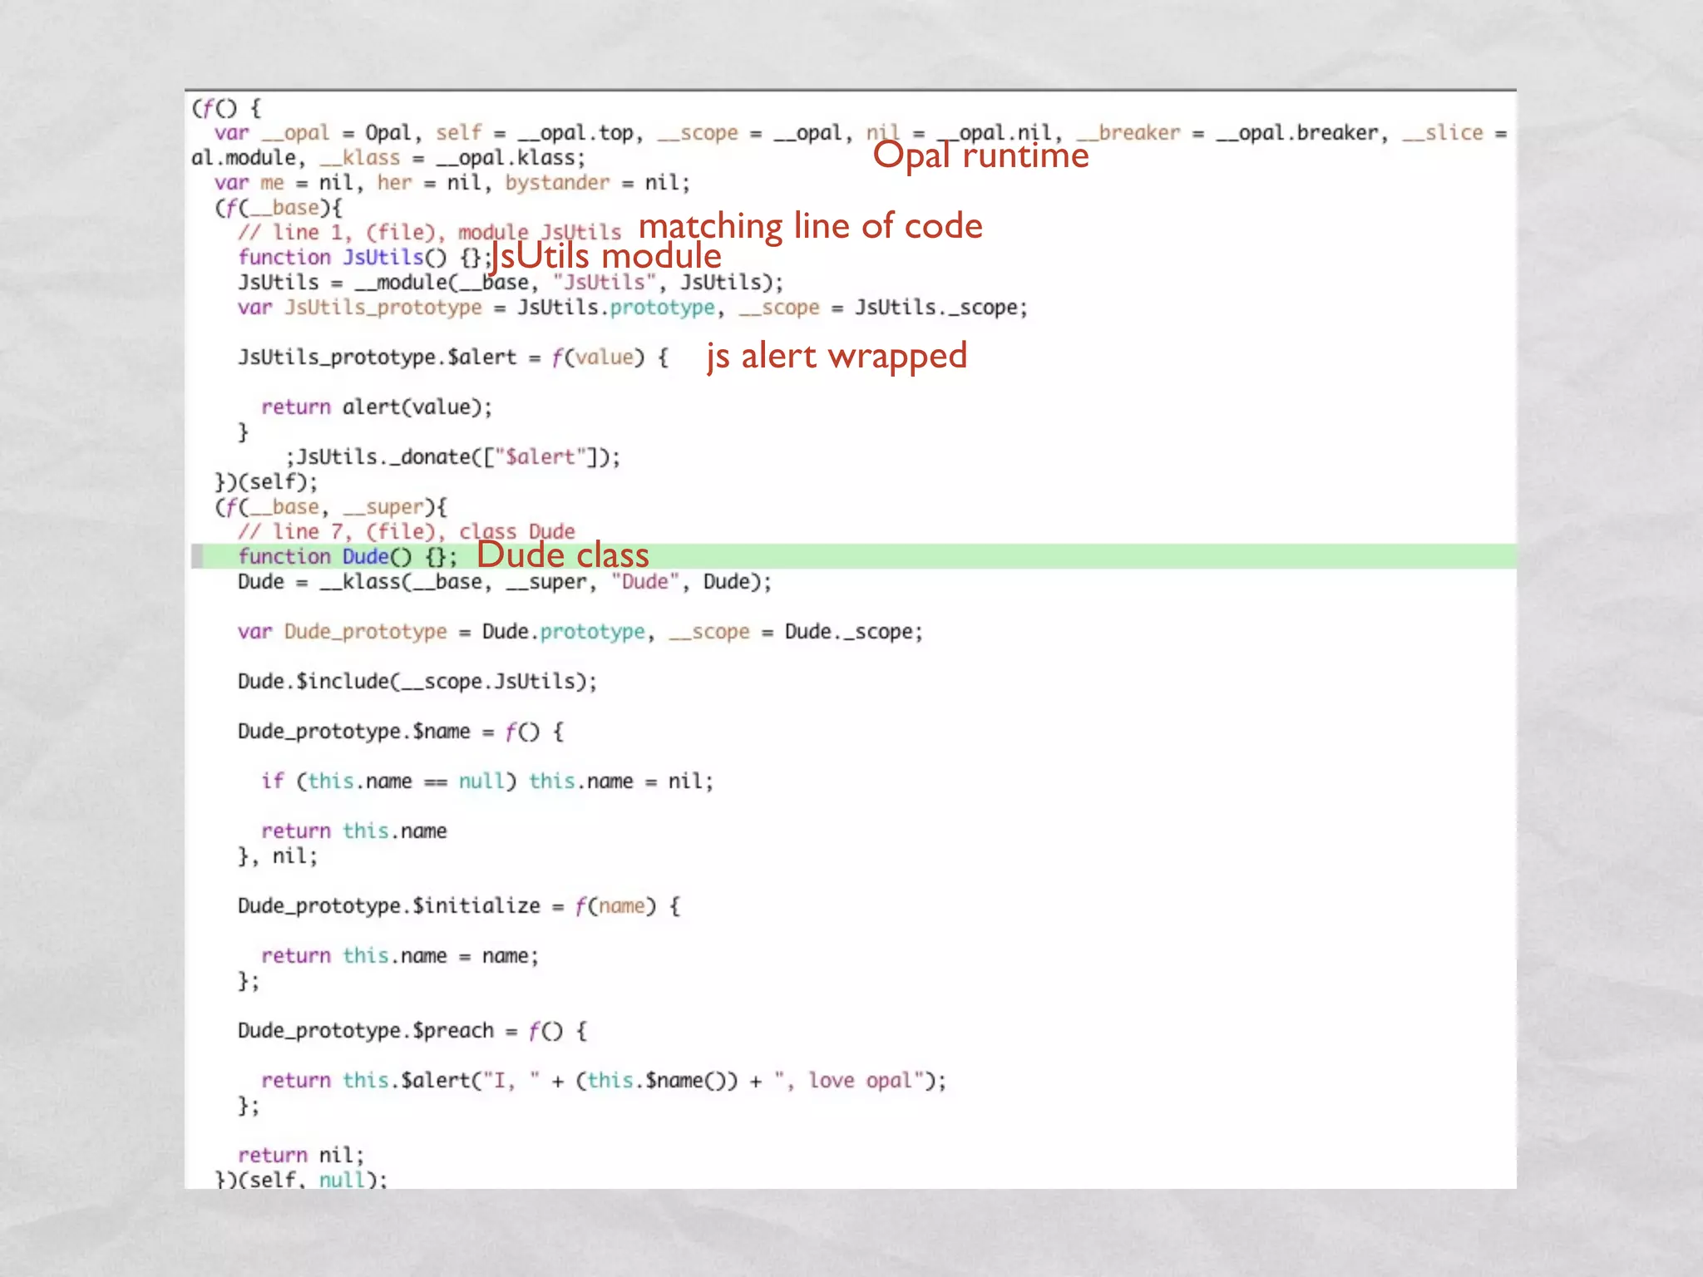The height and width of the screenshot is (1277, 1703).
Task: Click the 'Opal runtime' red annotation
Action: pos(980,156)
